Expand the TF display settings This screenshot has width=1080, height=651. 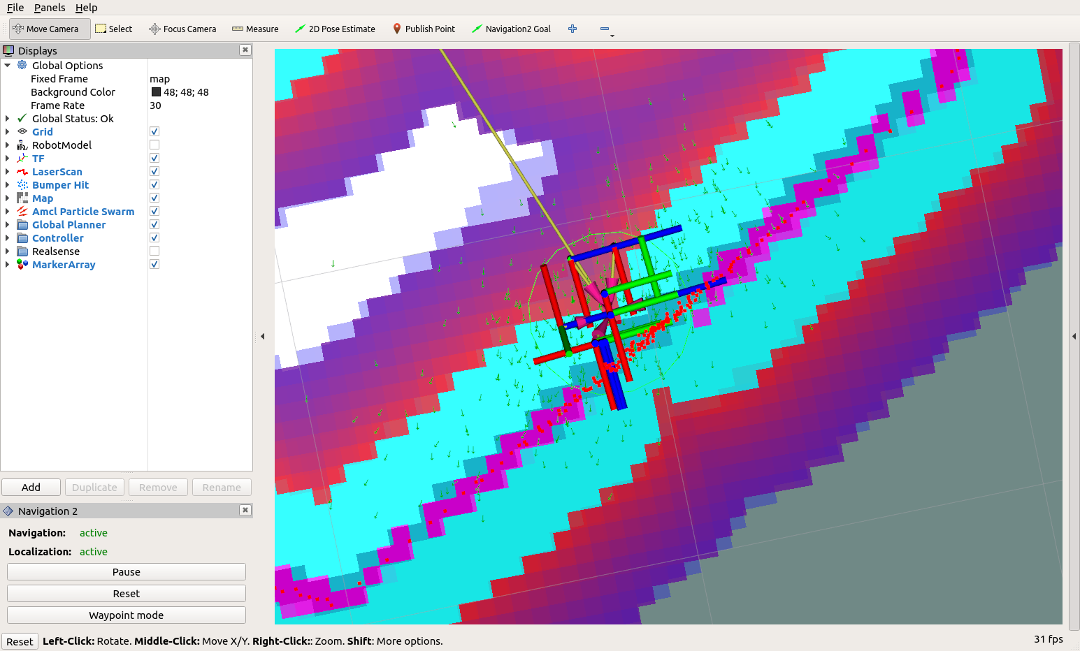pos(7,158)
